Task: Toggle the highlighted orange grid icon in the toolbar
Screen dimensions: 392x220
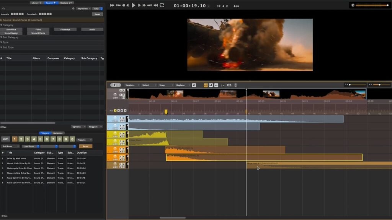Action: tap(206, 85)
